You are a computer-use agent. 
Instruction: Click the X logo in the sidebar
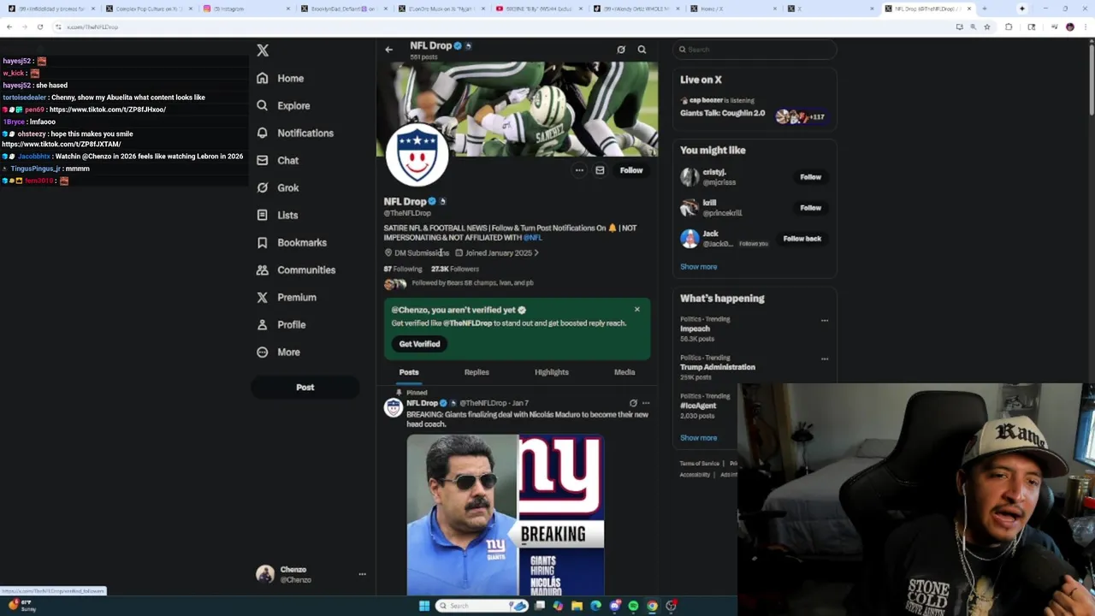point(263,50)
